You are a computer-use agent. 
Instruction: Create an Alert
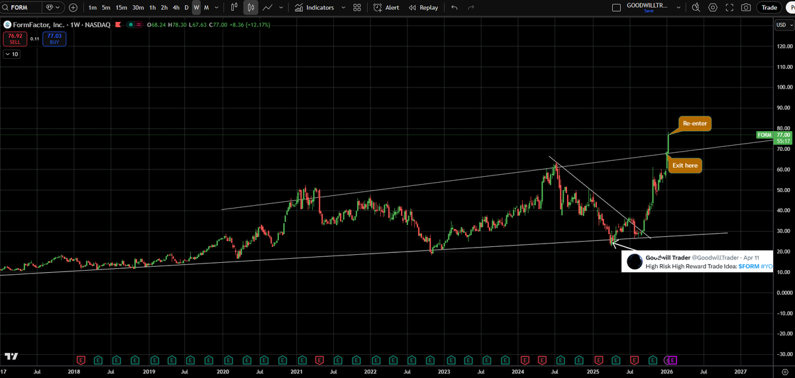pyautogui.click(x=386, y=8)
